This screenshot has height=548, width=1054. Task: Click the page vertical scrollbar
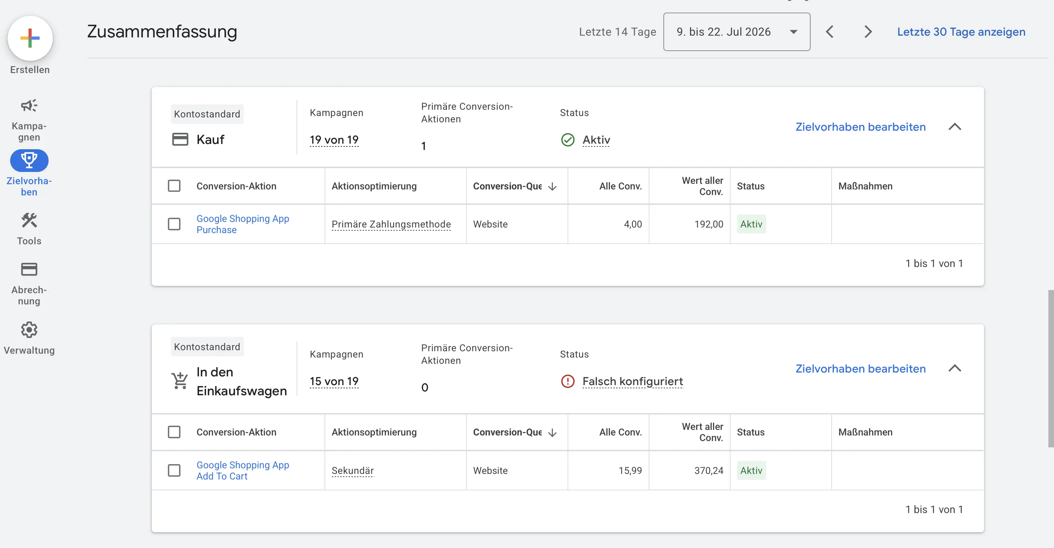point(1051,368)
